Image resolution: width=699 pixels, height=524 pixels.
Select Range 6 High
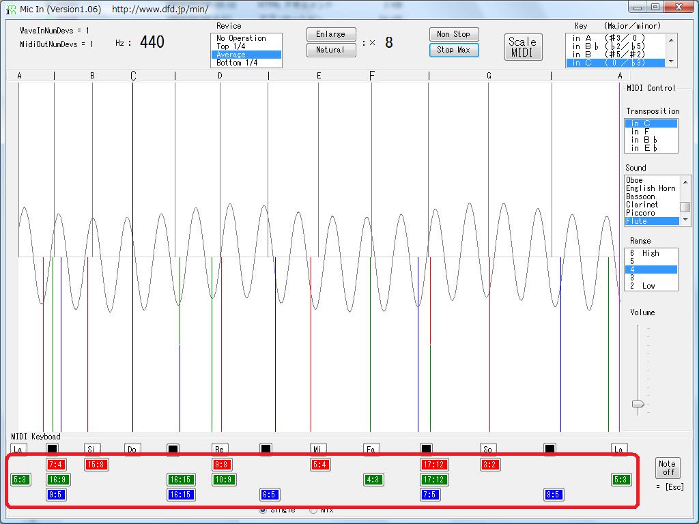(651, 253)
